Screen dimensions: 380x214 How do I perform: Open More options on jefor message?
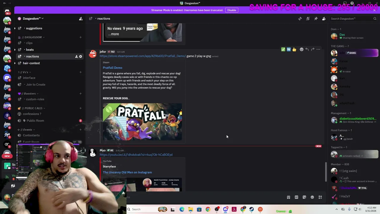(x=318, y=49)
